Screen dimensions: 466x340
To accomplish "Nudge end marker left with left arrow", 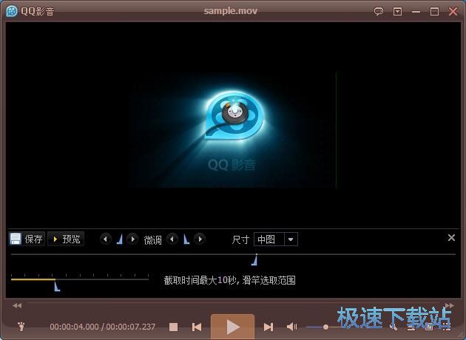I will (x=172, y=239).
